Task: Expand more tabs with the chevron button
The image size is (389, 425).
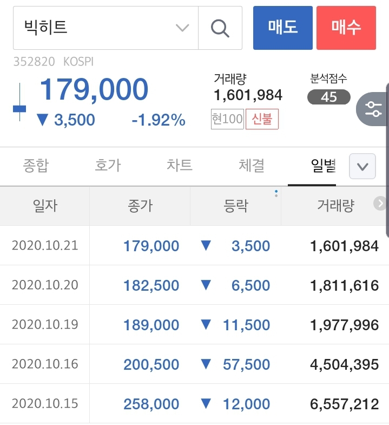Action: 362,166
